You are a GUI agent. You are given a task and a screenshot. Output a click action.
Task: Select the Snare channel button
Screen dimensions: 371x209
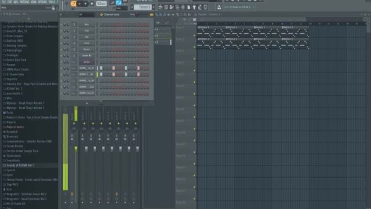pos(86,43)
